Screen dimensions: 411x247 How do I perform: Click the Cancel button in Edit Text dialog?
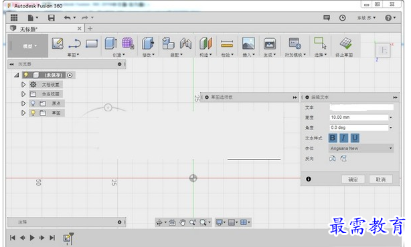[381, 180]
